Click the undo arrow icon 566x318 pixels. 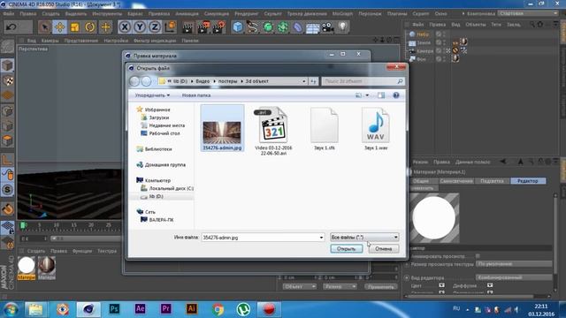coord(11,27)
